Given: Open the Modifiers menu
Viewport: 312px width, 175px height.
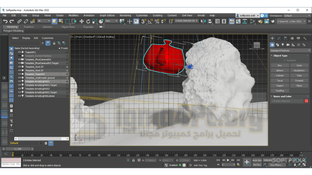Looking at the screenshot, I should (73, 15).
